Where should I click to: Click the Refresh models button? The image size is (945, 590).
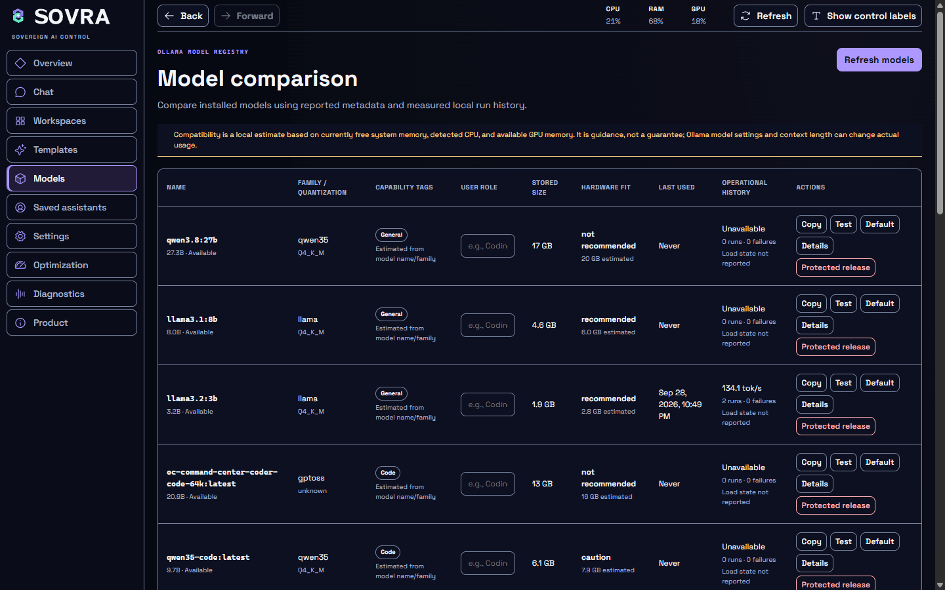[879, 60]
